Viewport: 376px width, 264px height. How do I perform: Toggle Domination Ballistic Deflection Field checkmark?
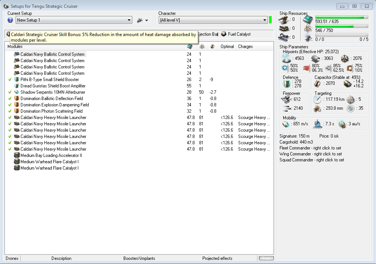click(10, 99)
